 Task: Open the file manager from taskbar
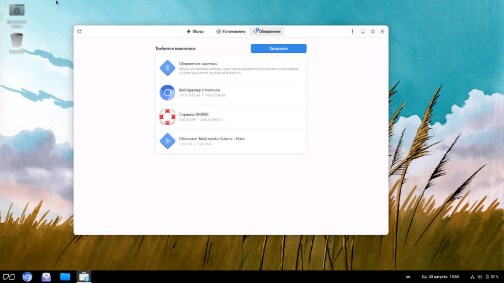tap(65, 277)
